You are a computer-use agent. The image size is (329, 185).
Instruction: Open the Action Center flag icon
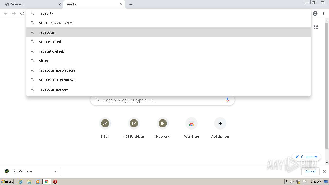coord(305,182)
